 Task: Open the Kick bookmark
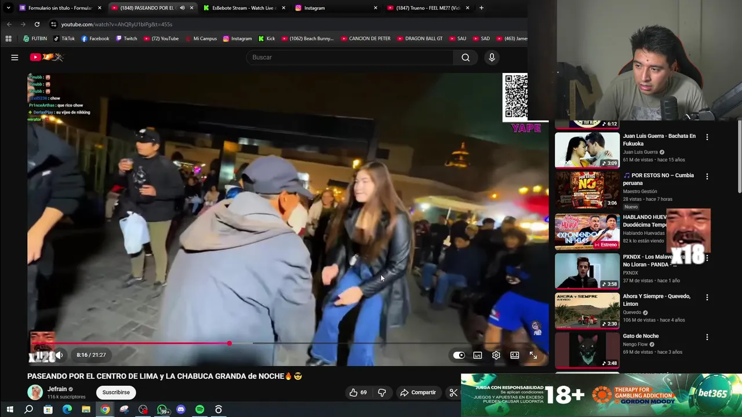pyautogui.click(x=266, y=39)
